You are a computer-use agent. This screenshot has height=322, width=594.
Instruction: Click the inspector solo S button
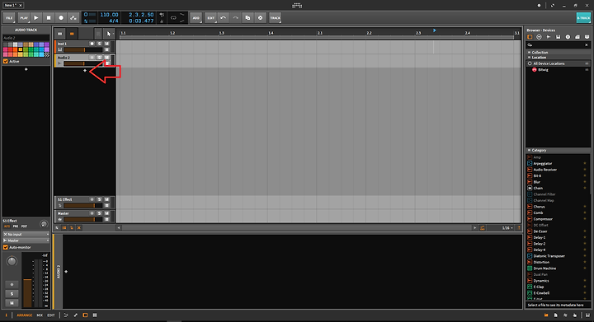point(12,294)
